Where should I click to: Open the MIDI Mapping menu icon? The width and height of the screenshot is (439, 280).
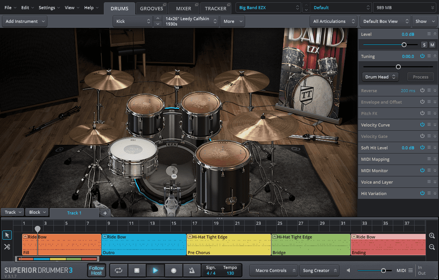pyautogui.click(x=429, y=159)
